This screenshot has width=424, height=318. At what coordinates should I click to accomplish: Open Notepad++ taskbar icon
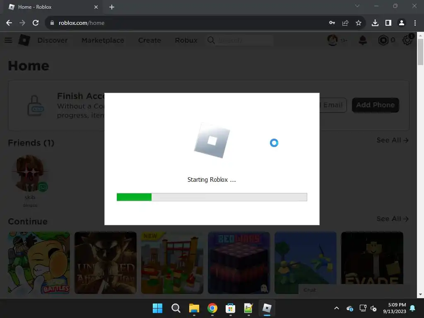click(248, 308)
